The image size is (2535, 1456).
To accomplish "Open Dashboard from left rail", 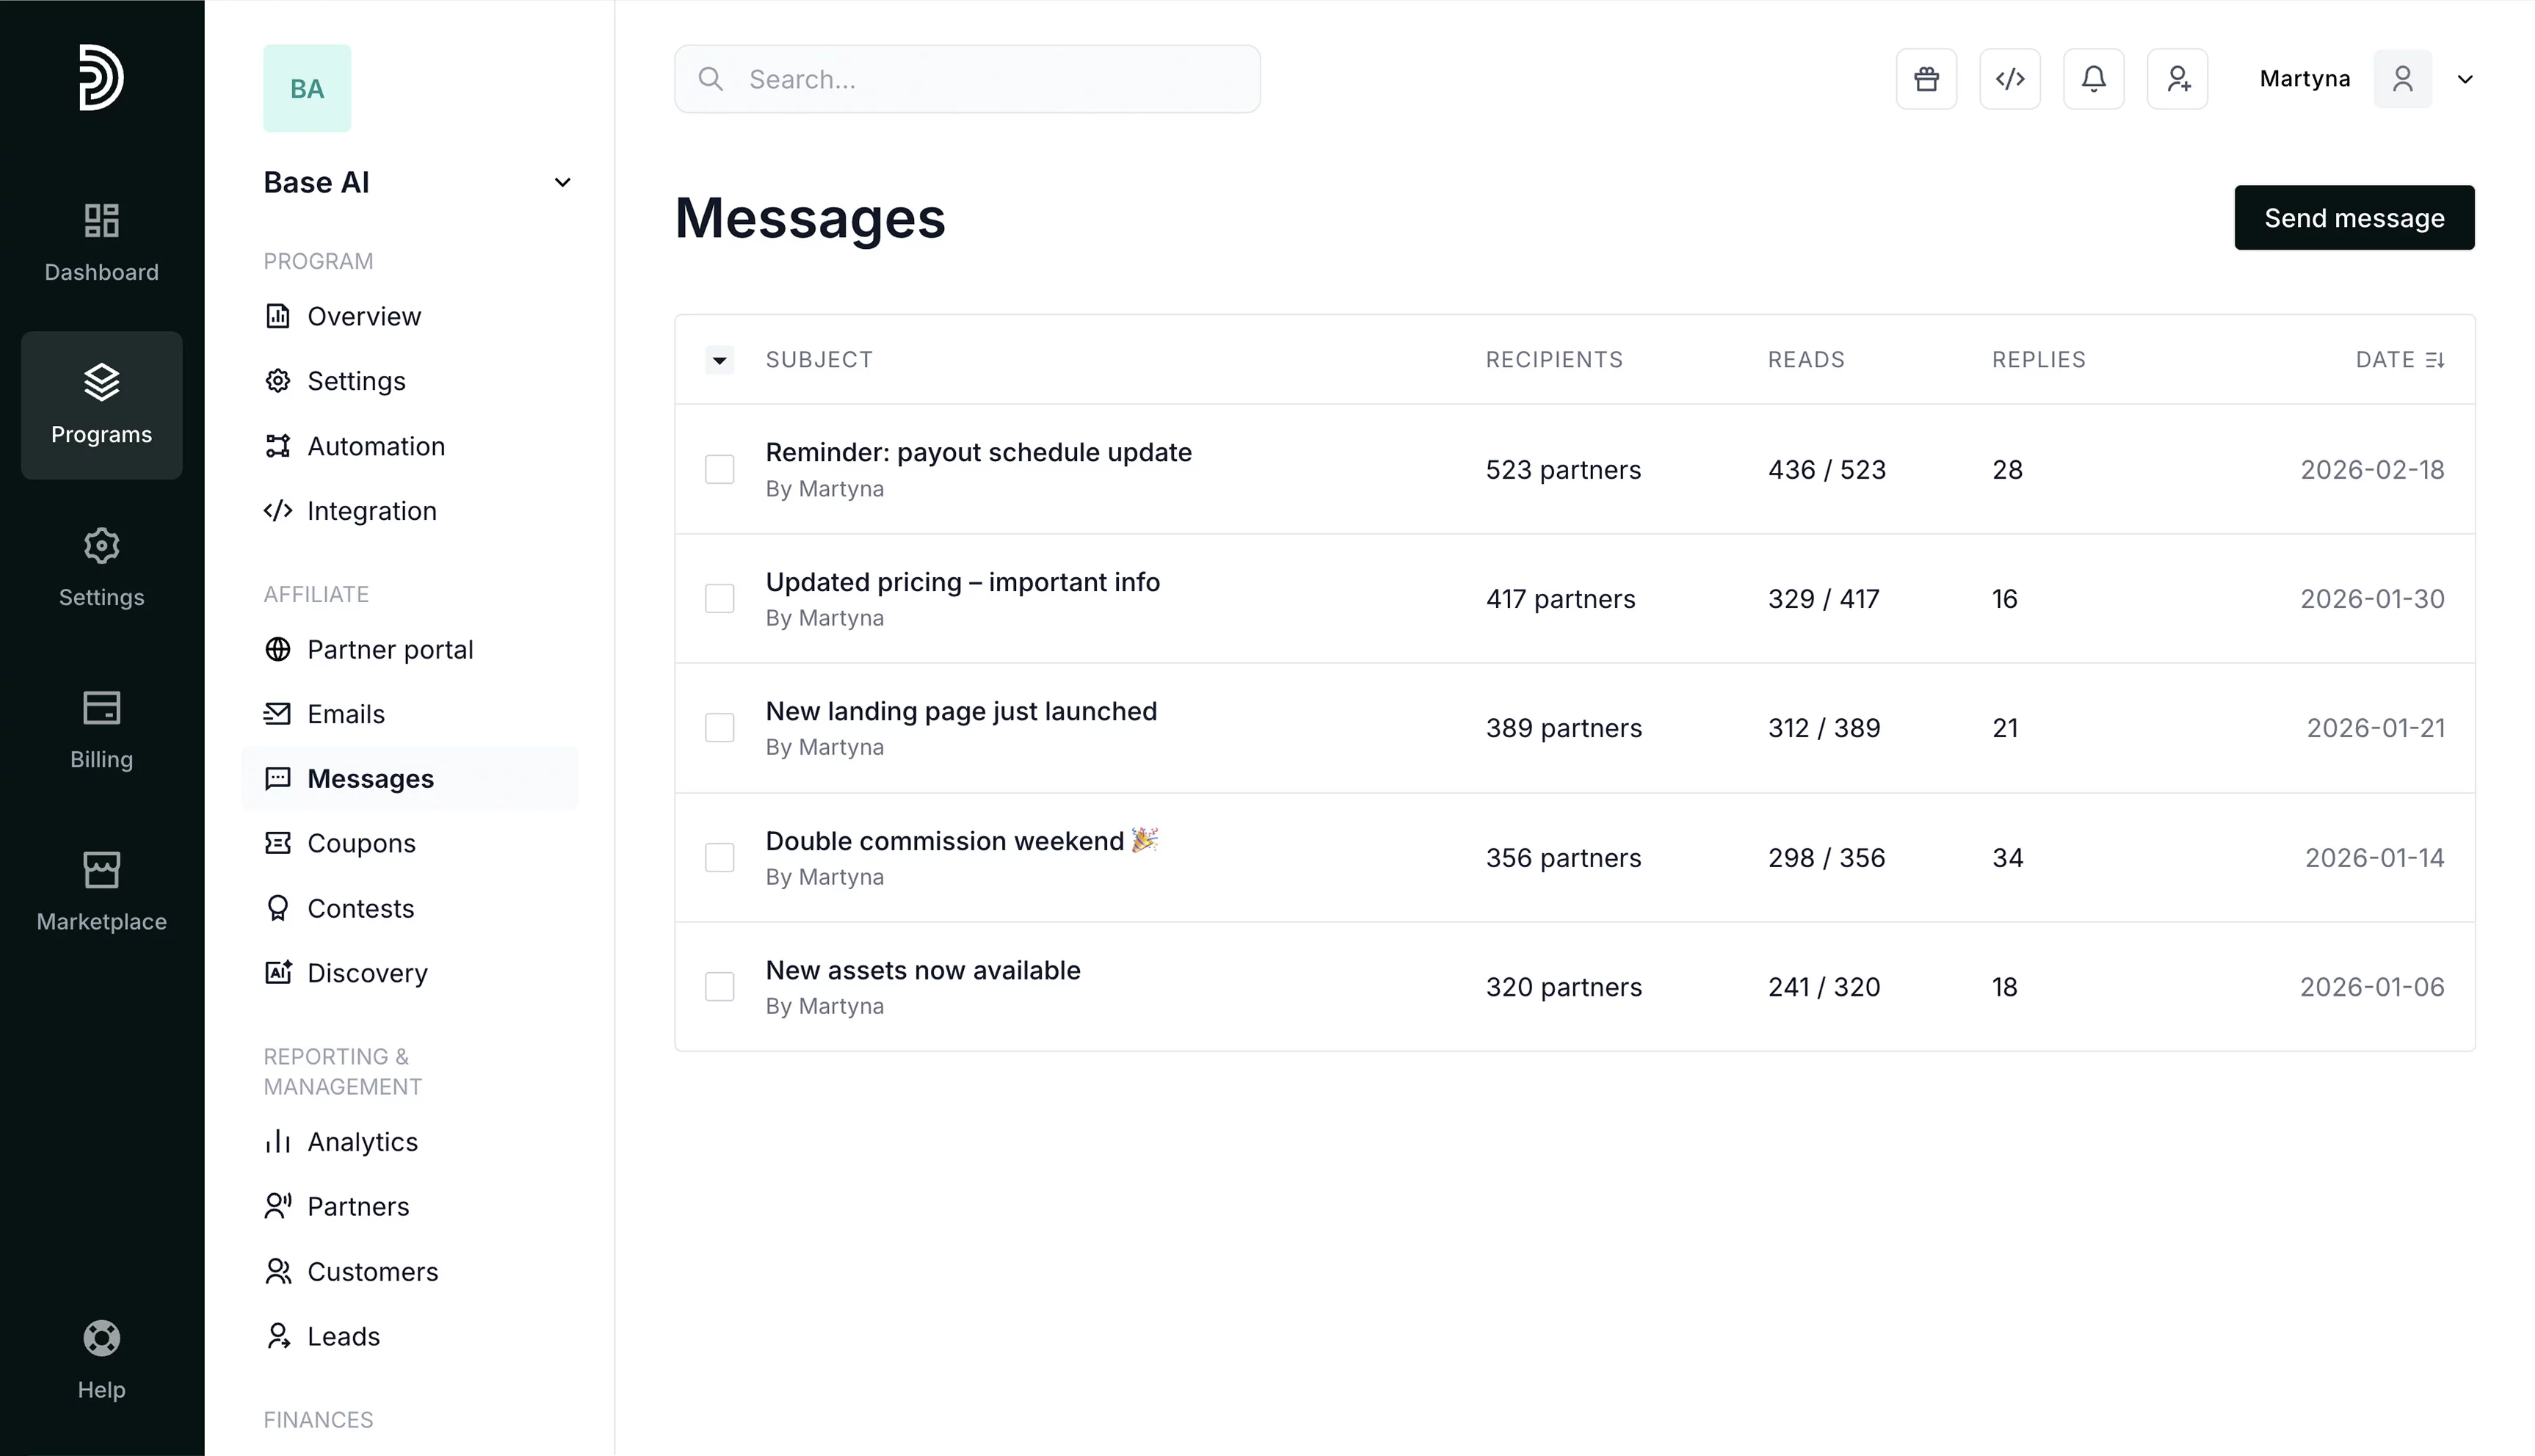I will [x=101, y=241].
